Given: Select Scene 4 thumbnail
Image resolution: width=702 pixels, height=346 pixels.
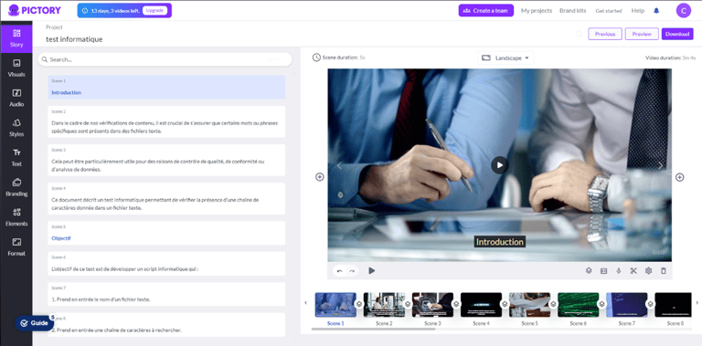Looking at the screenshot, I should pos(482,305).
